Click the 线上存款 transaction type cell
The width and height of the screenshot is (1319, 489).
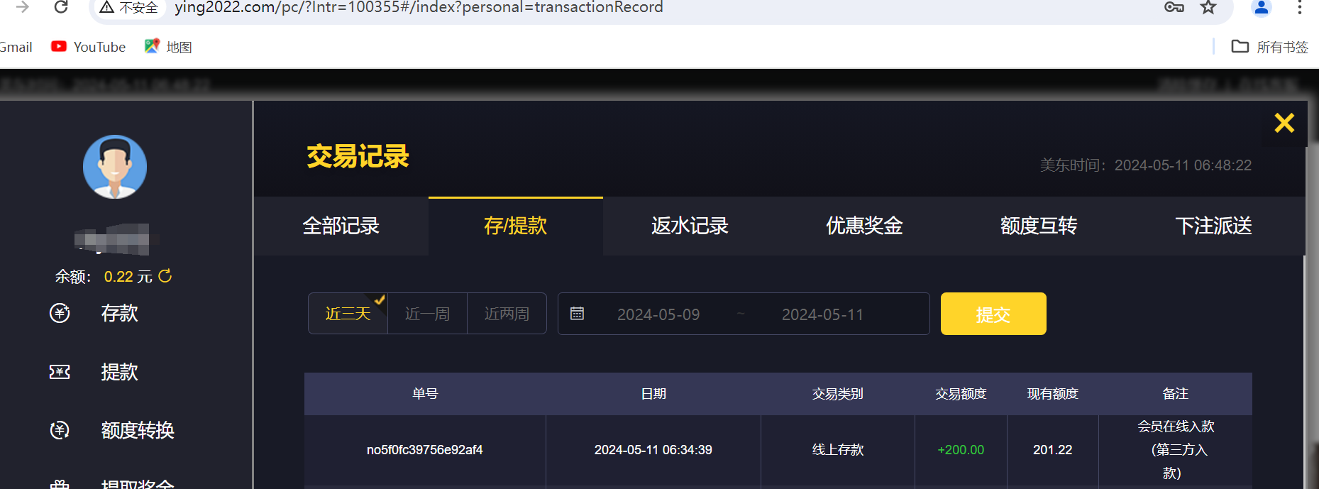pos(838,450)
